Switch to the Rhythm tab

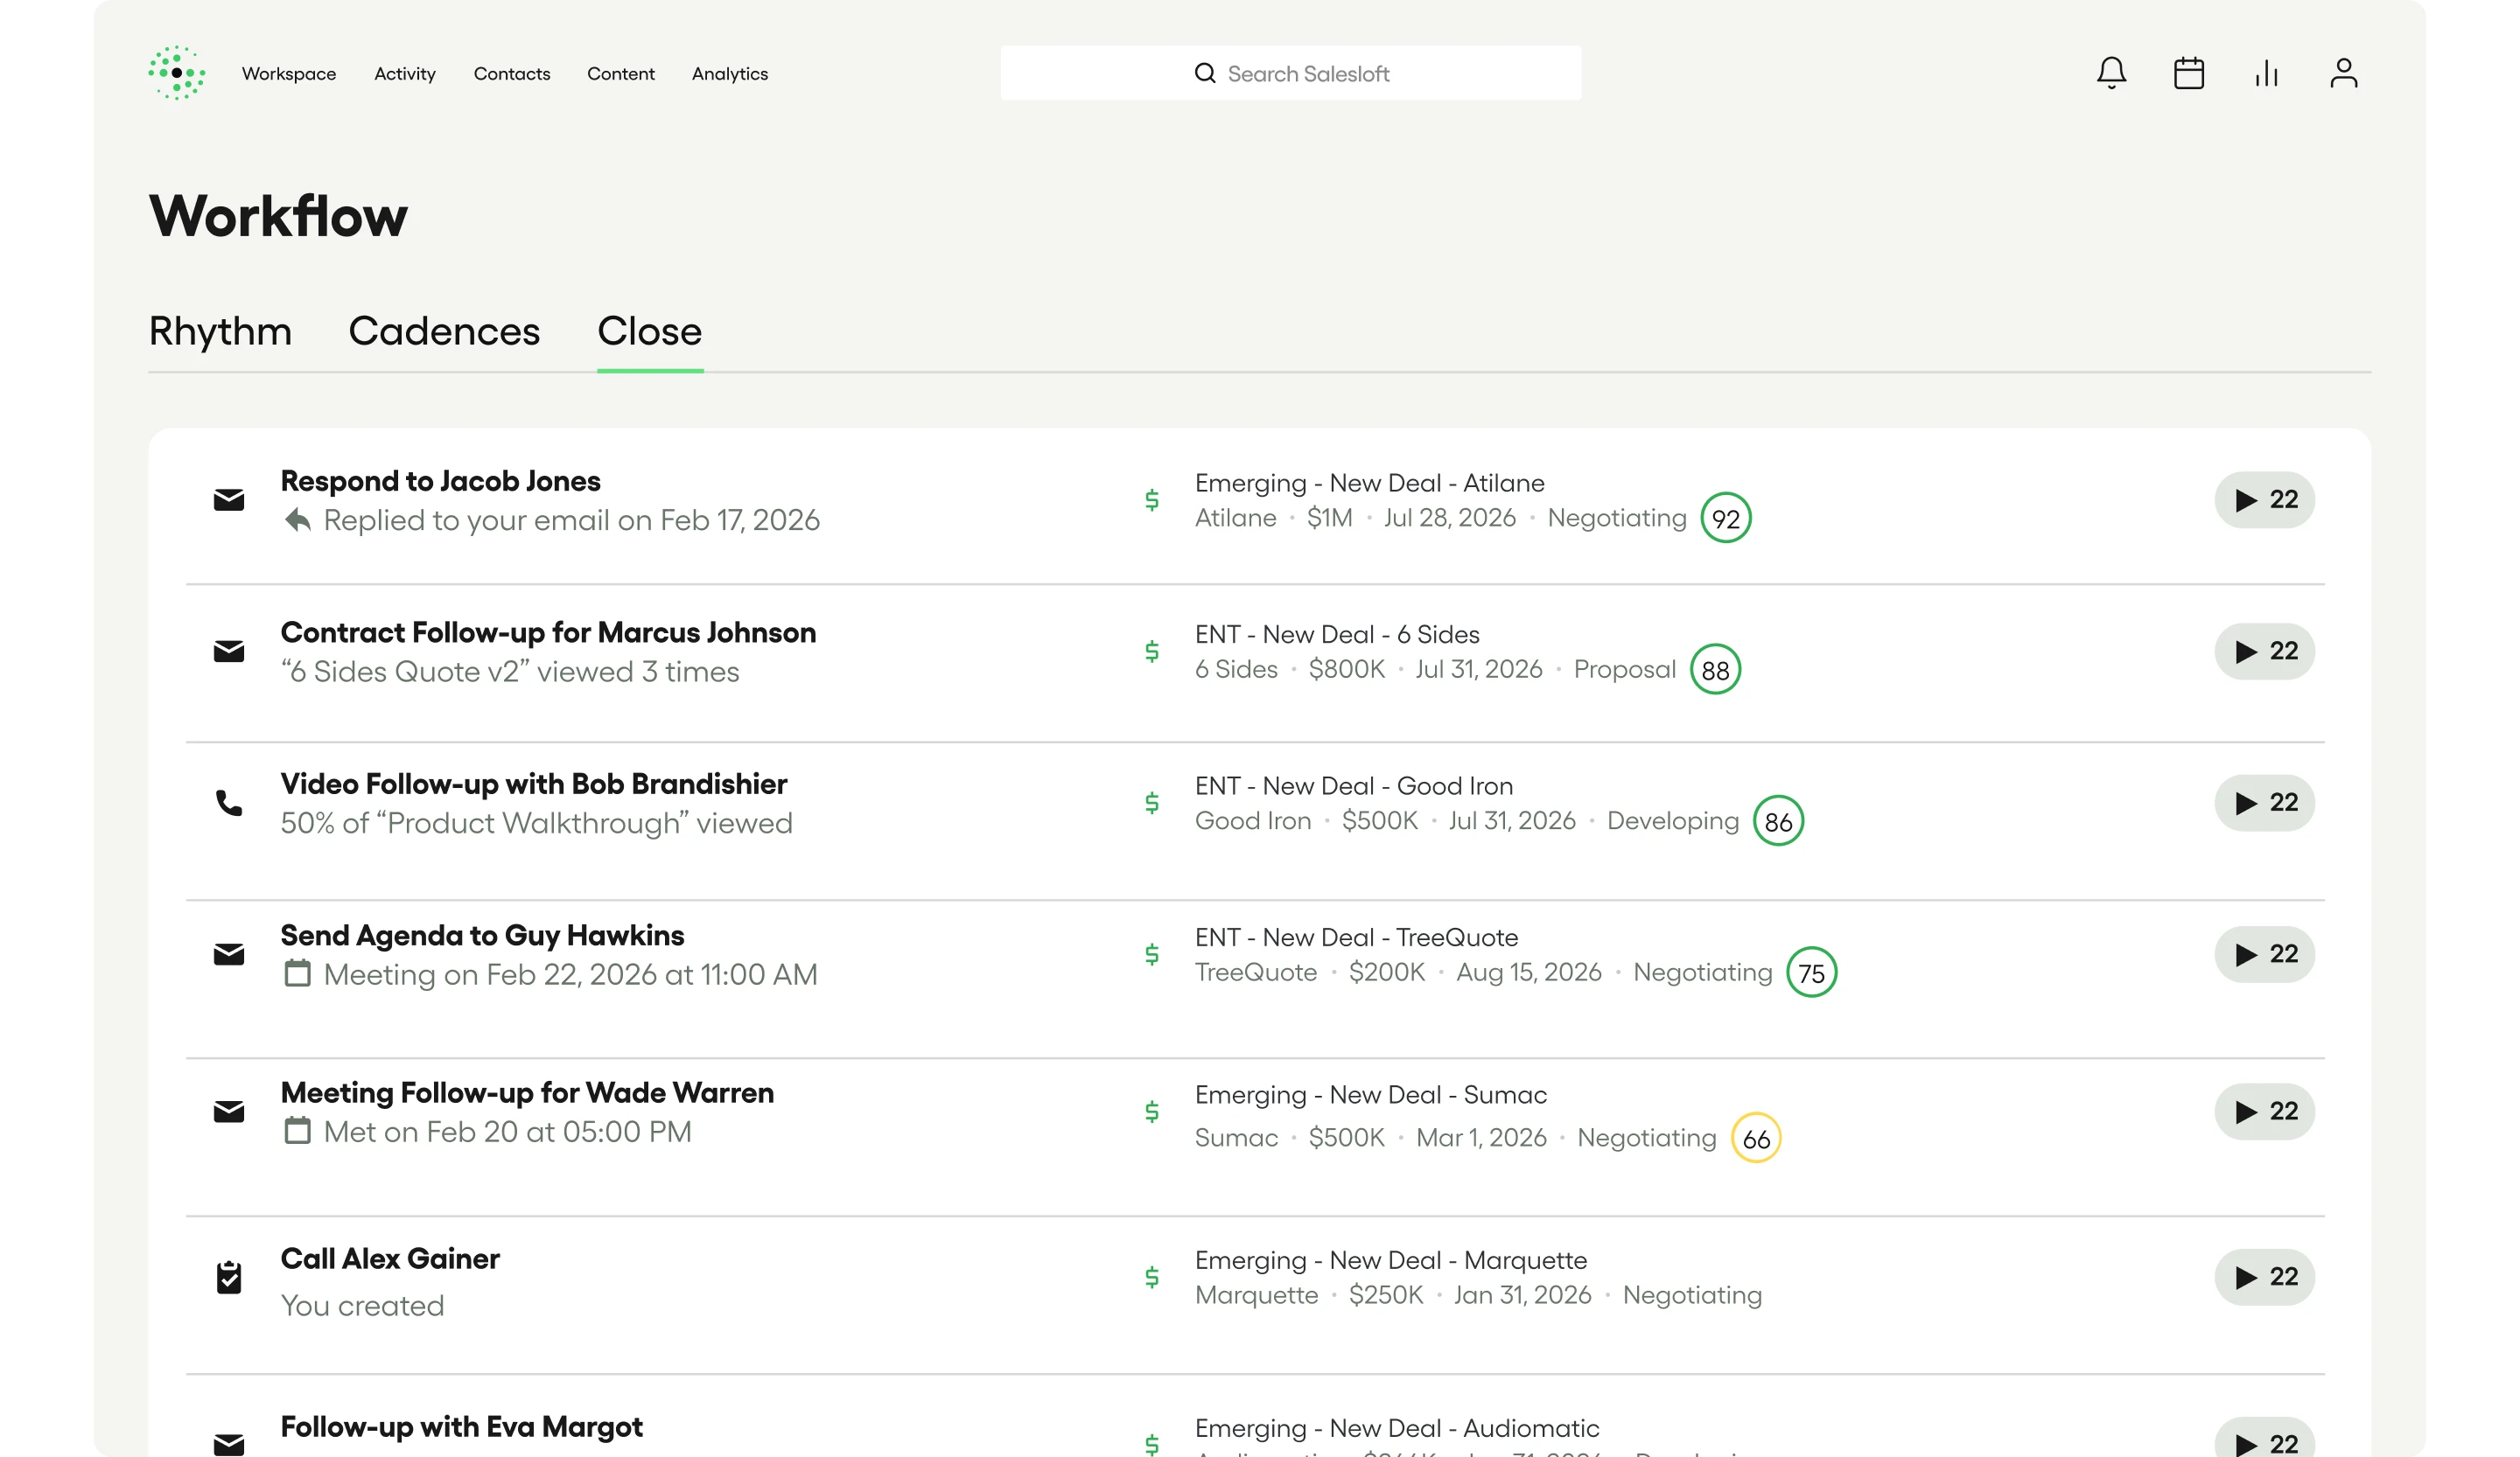(x=220, y=331)
